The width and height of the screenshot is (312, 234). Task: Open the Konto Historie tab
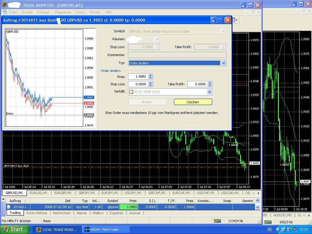coord(37,213)
